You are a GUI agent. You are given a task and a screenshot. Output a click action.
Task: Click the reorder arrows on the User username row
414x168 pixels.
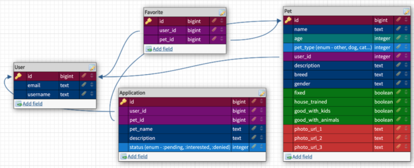pyautogui.click(x=92, y=94)
